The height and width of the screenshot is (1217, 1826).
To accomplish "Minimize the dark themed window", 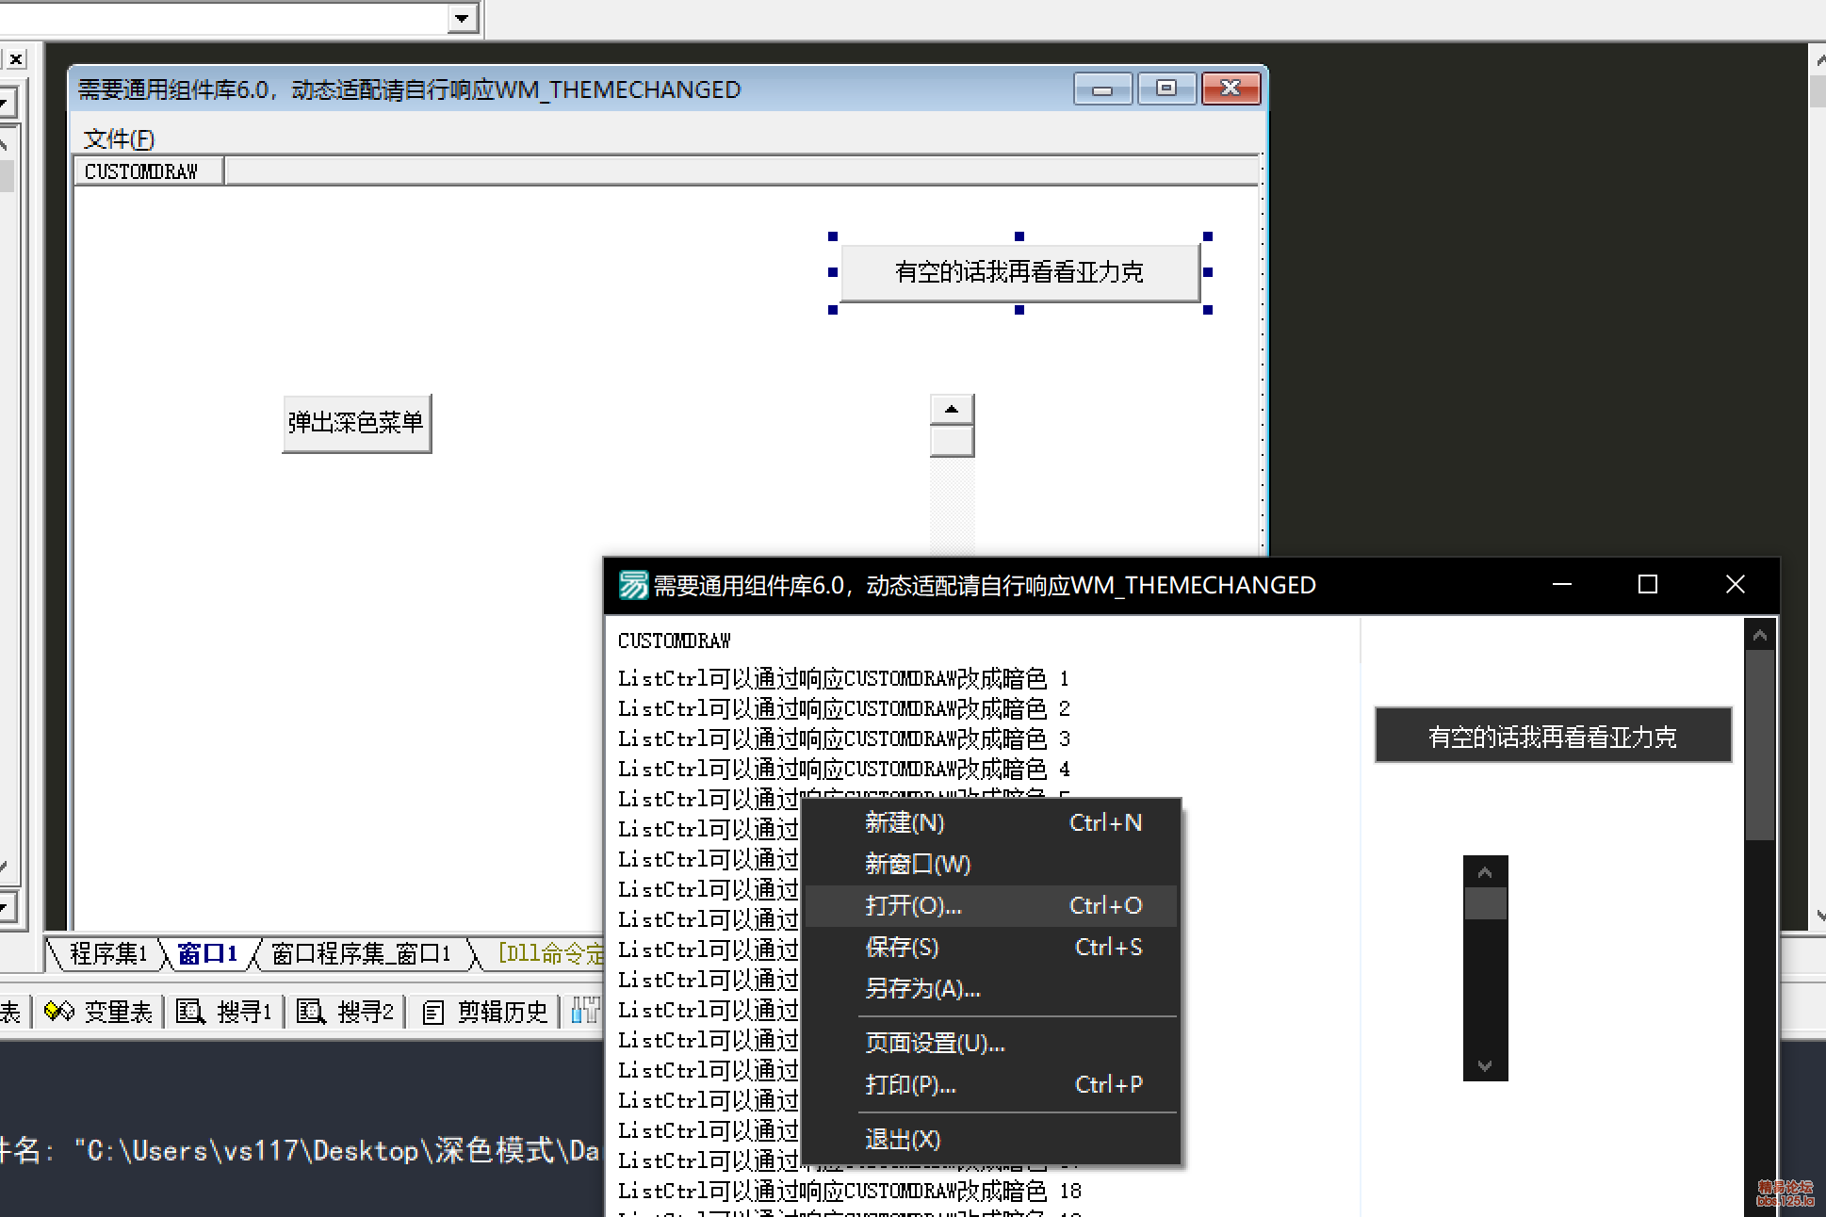I will (1562, 585).
